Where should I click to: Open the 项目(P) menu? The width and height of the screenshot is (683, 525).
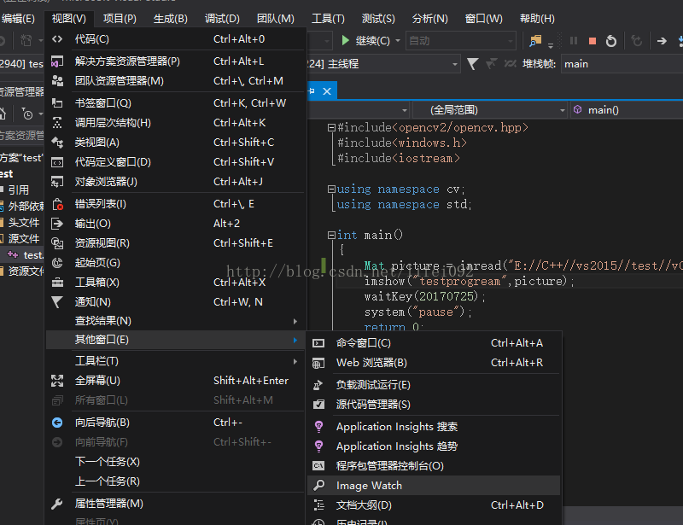click(120, 19)
